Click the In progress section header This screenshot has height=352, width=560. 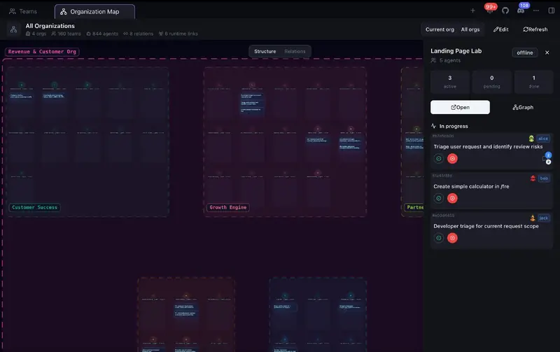coord(449,126)
